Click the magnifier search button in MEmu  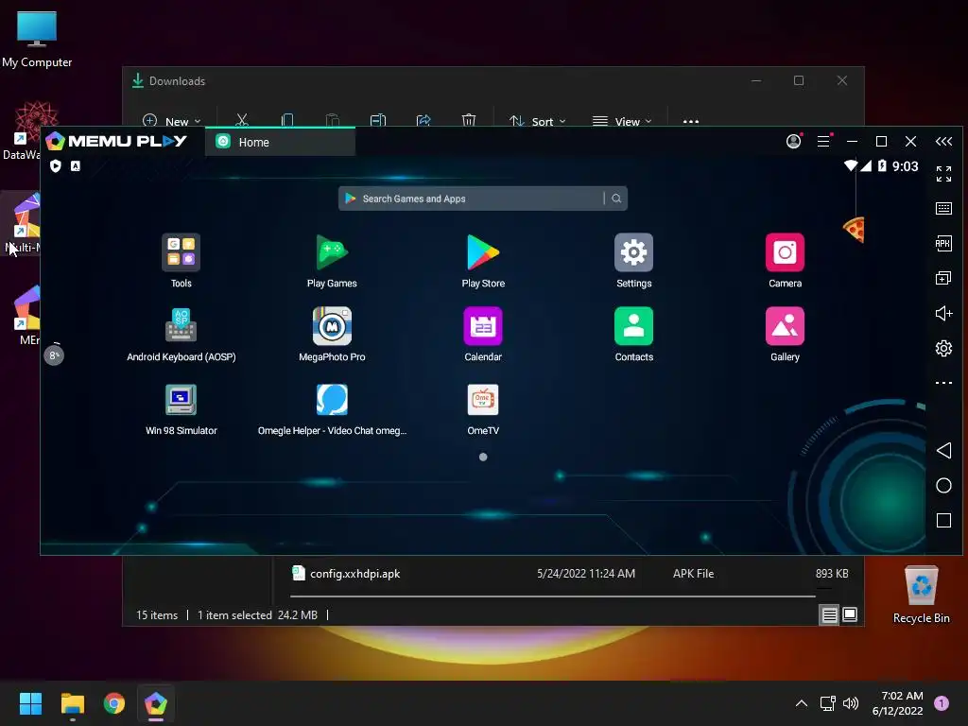point(616,199)
